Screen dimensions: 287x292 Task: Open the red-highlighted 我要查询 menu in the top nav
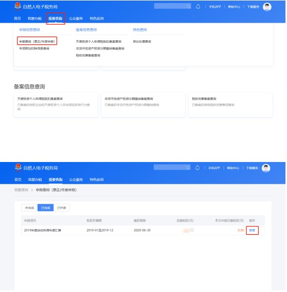56,19
